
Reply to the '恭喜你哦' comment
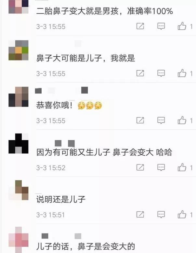click(161, 120)
